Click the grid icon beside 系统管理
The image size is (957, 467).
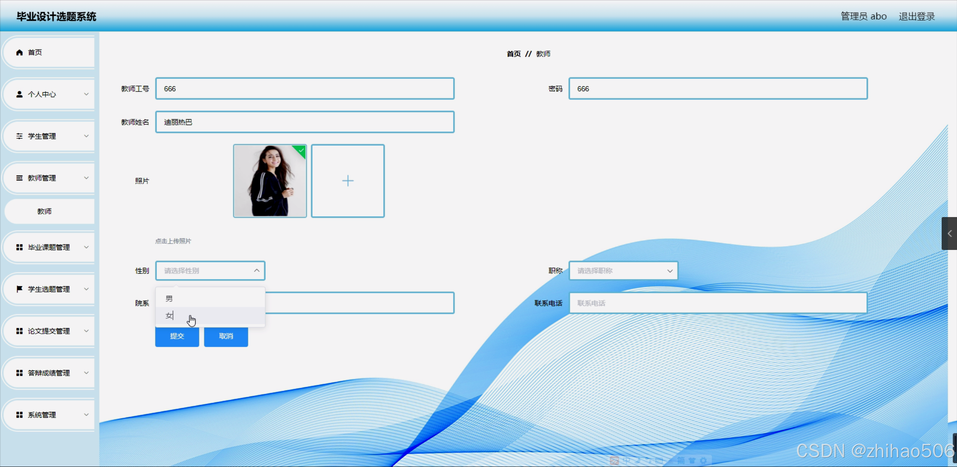(x=19, y=415)
